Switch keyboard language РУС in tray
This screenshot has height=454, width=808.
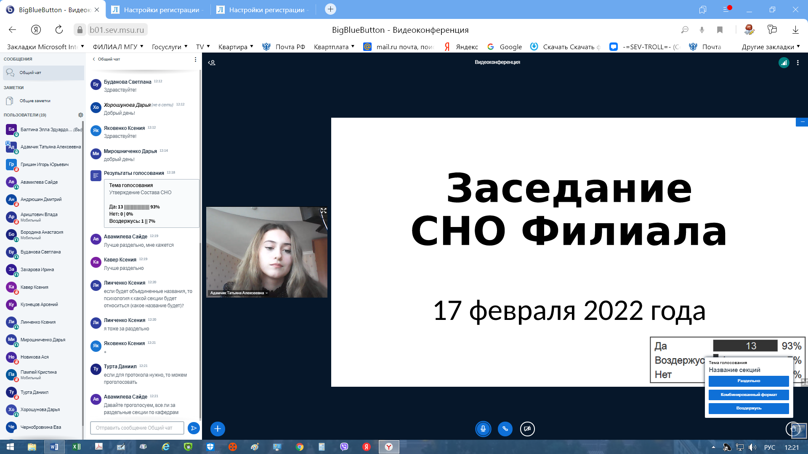click(x=770, y=447)
